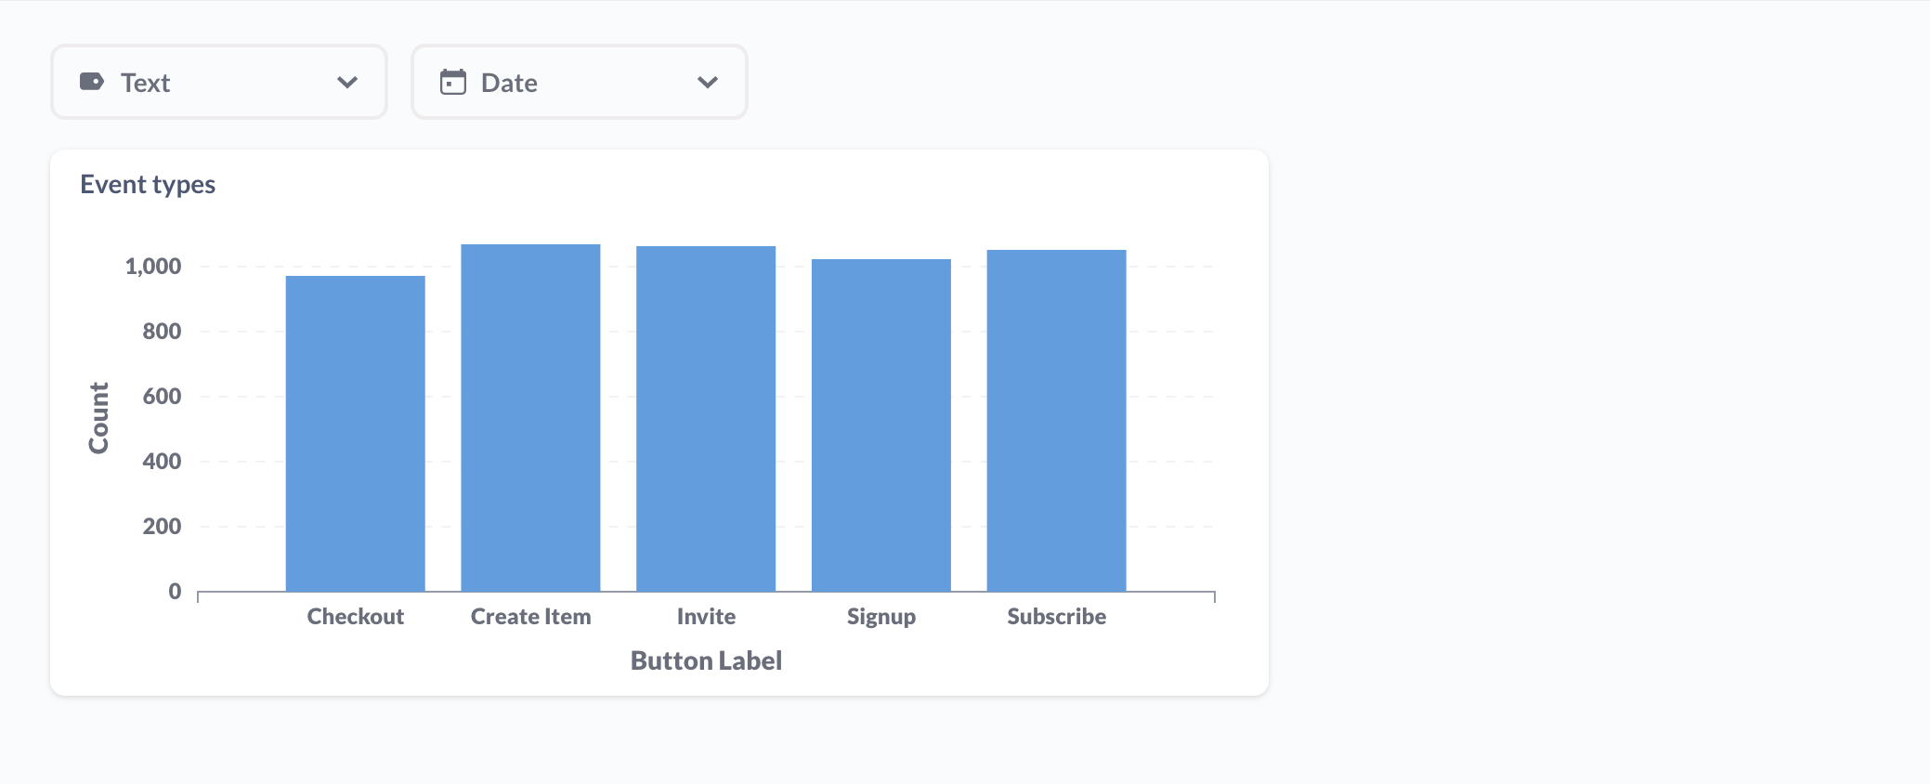1930x784 pixels.
Task: Open the Date filter widget
Action: (x=580, y=82)
